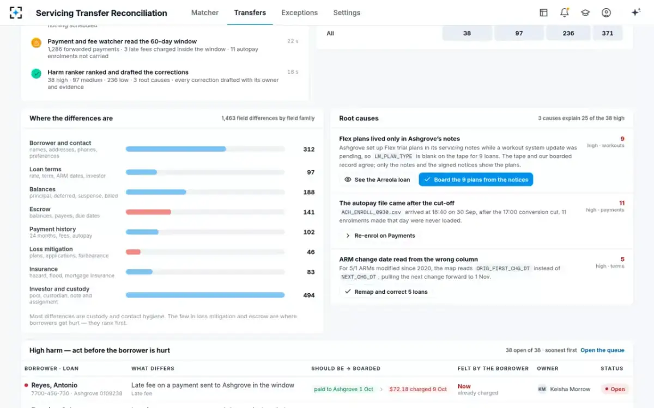Click the orange Payment and fee watcher icon
Screen dimensions: 654x408
[x=36, y=42]
